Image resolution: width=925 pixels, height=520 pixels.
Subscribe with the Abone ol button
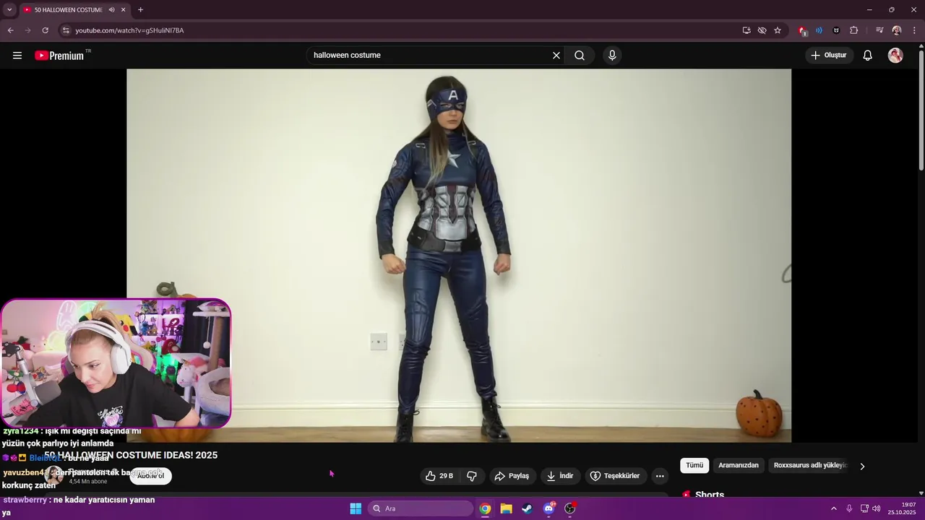point(150,476)
